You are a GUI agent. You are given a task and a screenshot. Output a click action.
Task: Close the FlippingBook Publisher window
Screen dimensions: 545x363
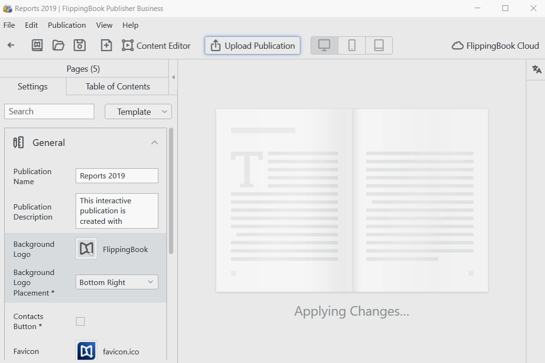[x=533, y=8]
